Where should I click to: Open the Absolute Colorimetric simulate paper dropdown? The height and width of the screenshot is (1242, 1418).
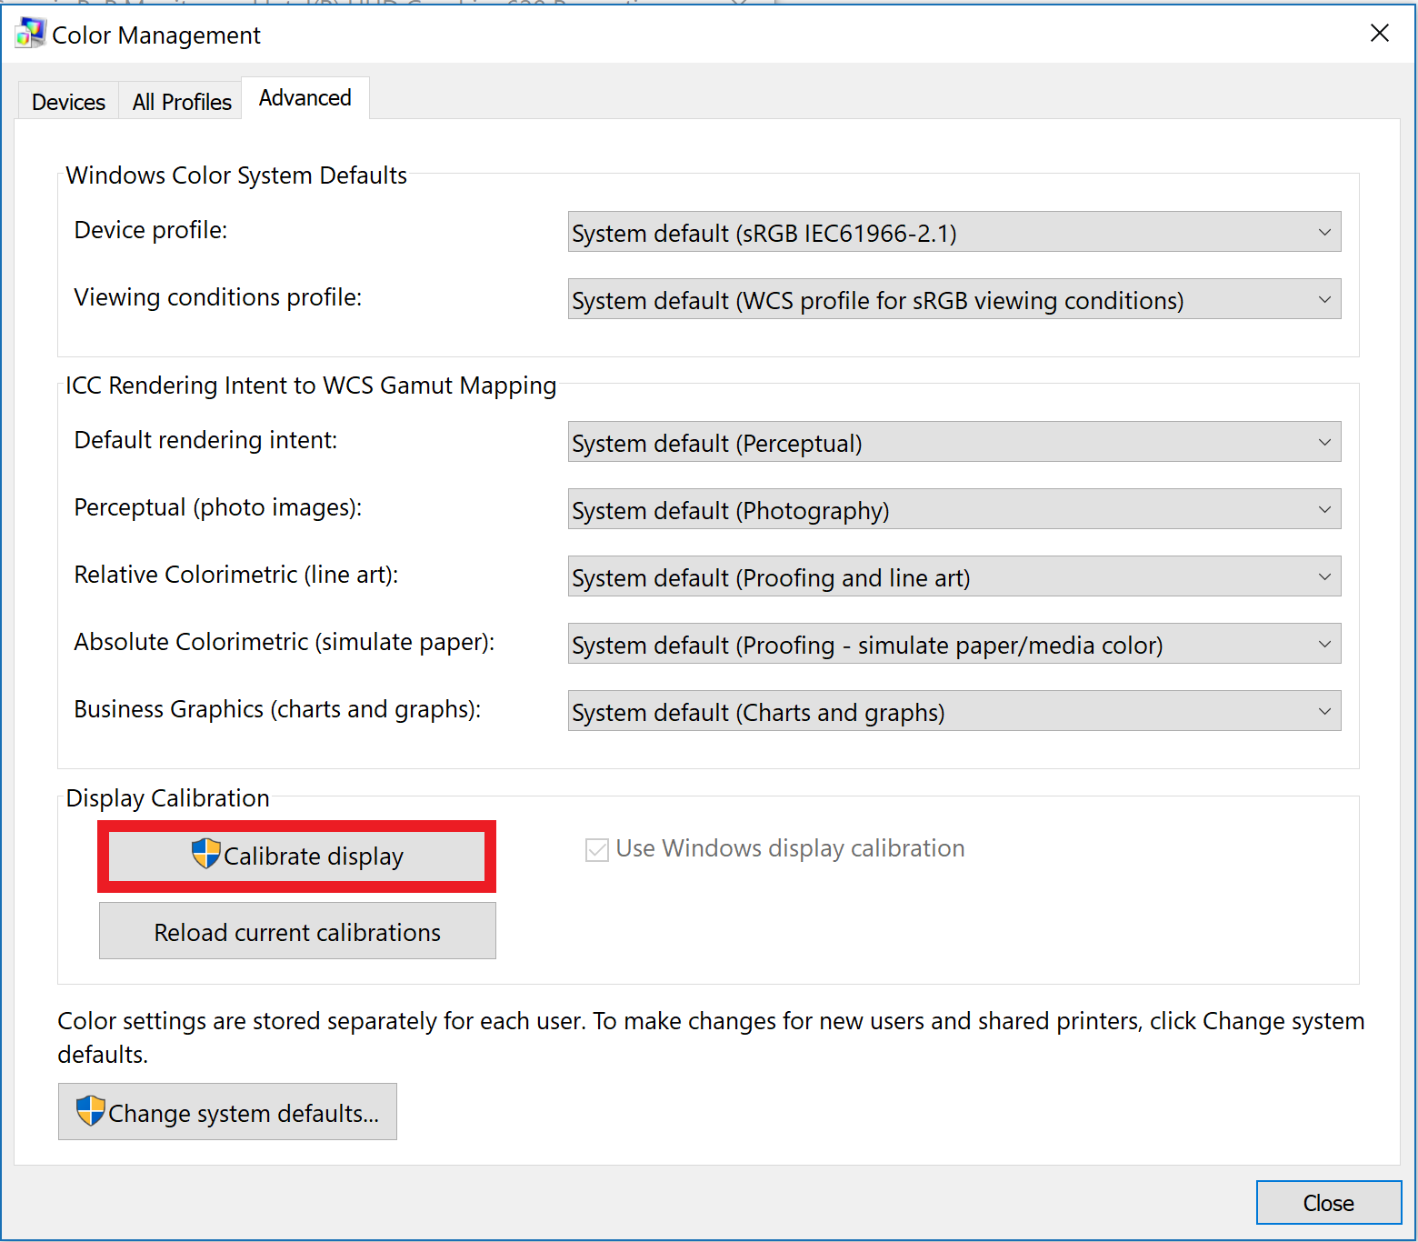tap(1323, 644)
